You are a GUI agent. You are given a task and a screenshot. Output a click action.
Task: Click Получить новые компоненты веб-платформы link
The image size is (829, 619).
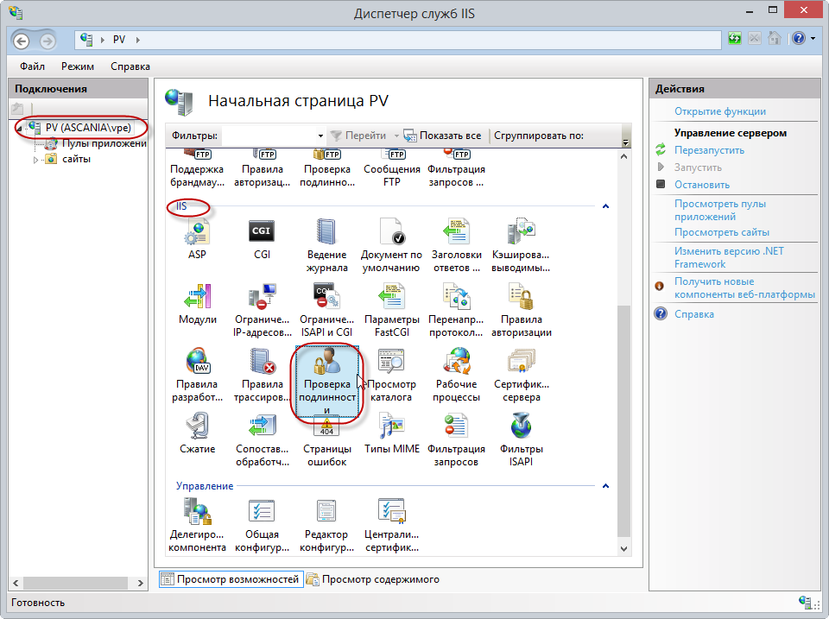[744, 288]
